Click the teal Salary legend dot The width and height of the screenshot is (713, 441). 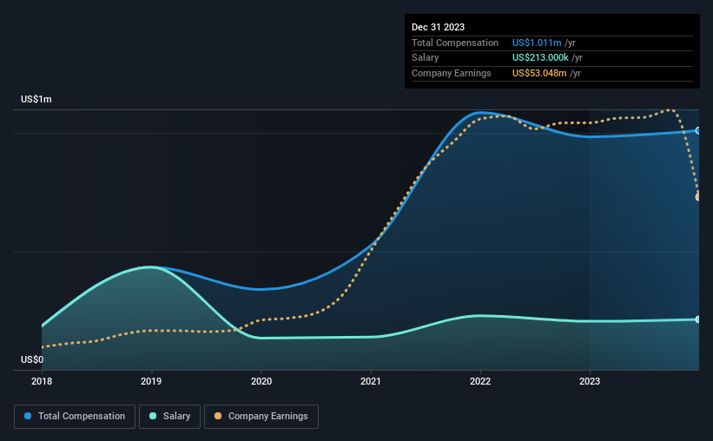(153, 416)
